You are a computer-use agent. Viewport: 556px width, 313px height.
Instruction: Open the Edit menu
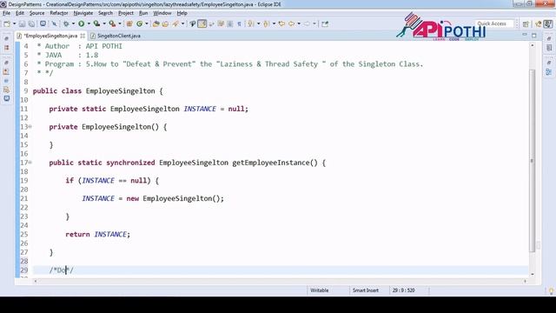(20, 13)
